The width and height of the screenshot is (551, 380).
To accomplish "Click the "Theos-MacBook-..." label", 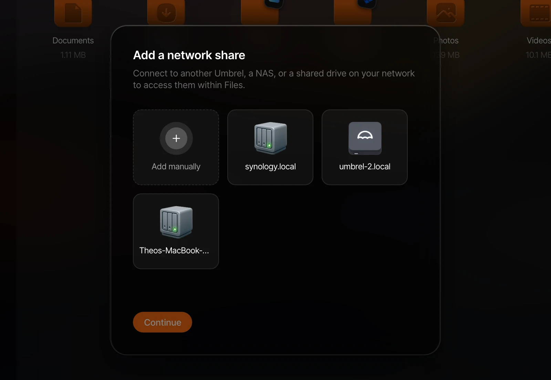I will (x=174, y=251).
